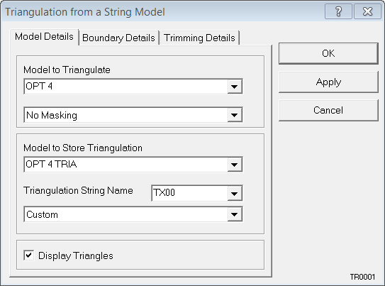The width and height of the screenshot is (385, 286).
Task: Select the Model Details tab
Action: coord(44,37)
